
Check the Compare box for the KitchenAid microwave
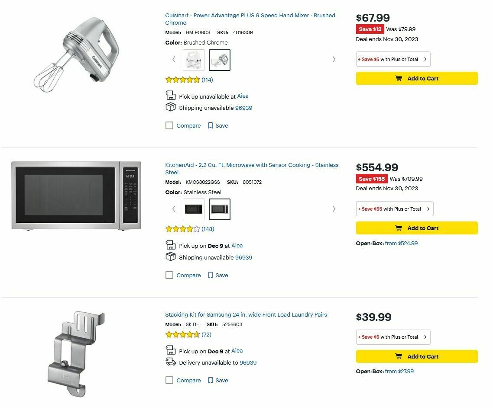169,275
